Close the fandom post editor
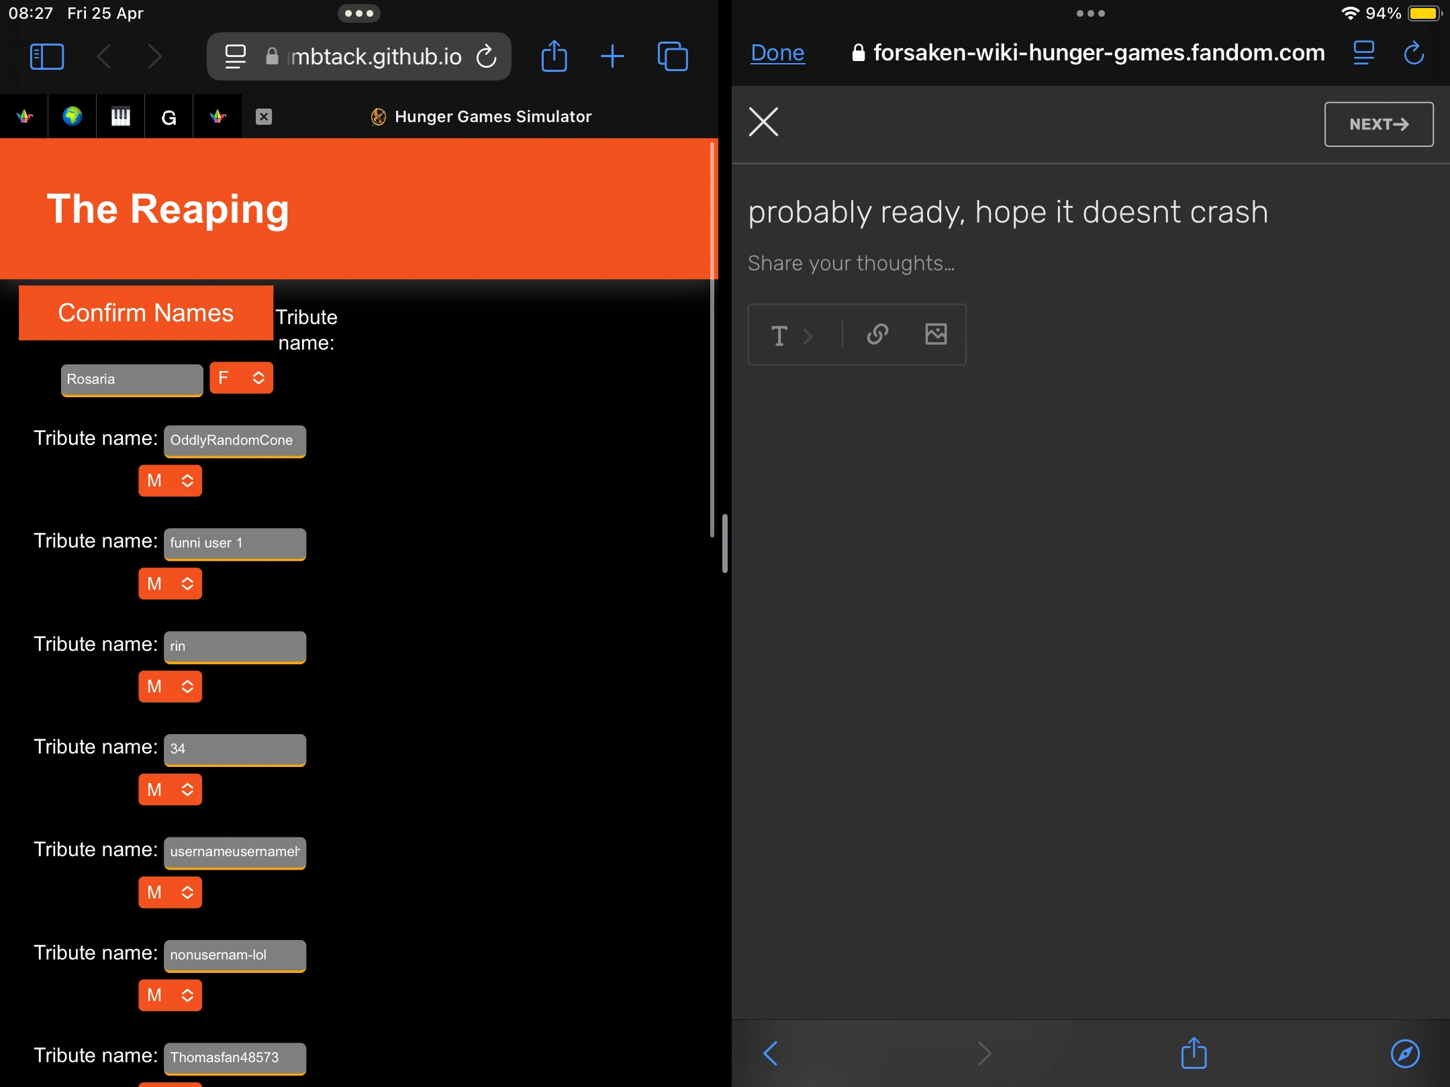Viewport: 1450px width, 1087px height. point(763,122)
